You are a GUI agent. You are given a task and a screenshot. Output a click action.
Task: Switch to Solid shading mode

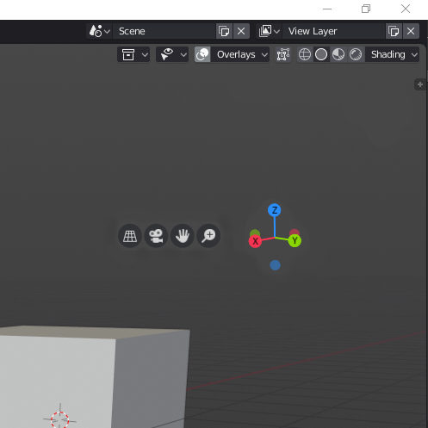coord(321,54)
